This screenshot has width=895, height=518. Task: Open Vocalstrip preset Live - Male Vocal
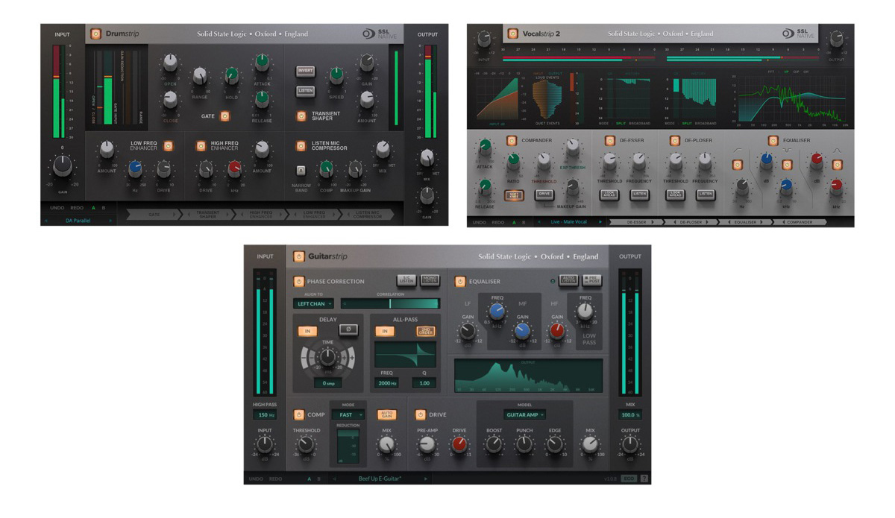click(571, 222)
